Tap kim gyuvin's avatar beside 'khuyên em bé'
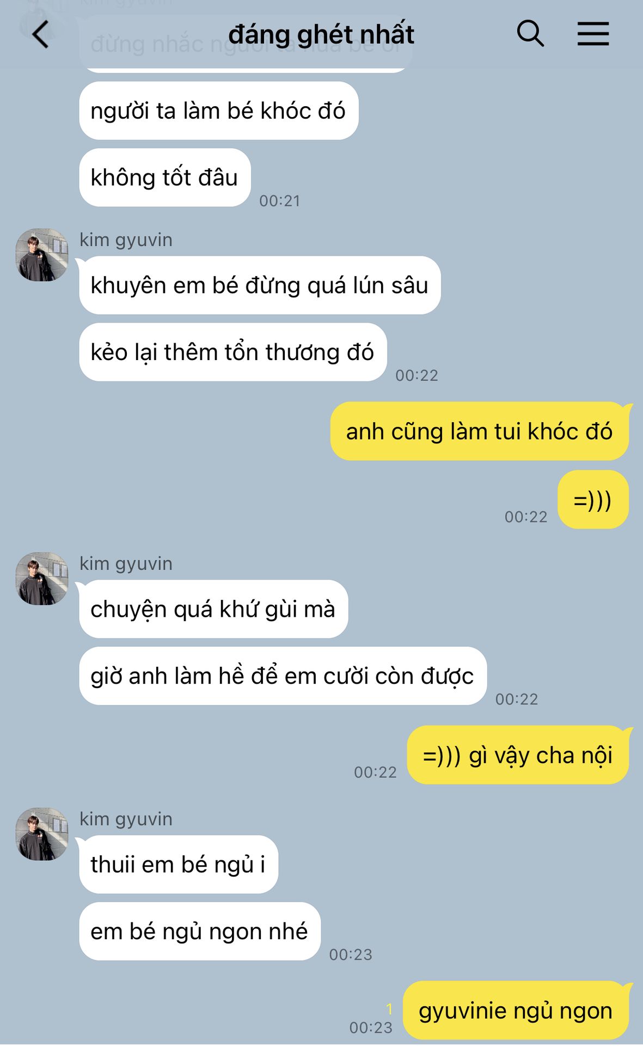The image size is (643, 1046). [42, 255]
